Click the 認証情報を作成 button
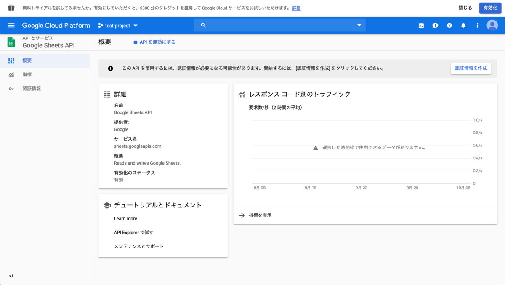Screen dimensions: 505x285 pyautogui.click(x=470, y=68)
